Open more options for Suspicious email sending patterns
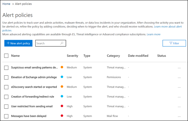The width and height of the screenshot is (188, 121). 179,68
